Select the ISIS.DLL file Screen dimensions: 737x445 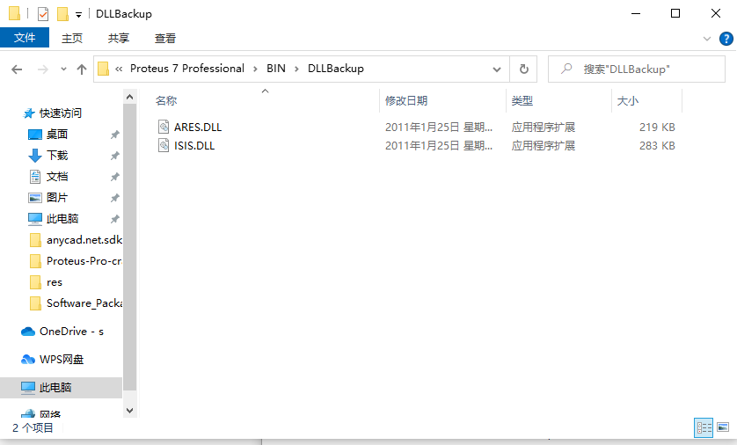[193, 146]
